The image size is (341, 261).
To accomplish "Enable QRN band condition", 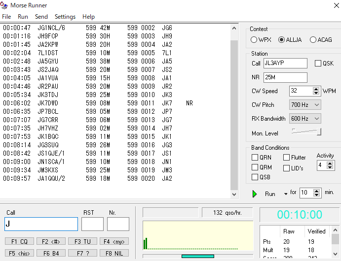I will [255, 158].
